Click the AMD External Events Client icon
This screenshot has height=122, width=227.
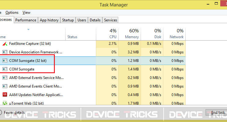(5, 86)
